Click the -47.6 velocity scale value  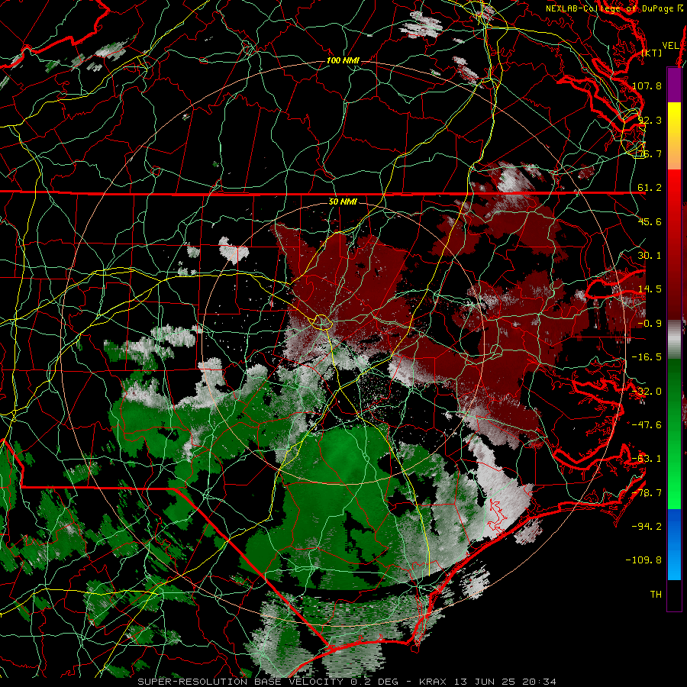647,425
